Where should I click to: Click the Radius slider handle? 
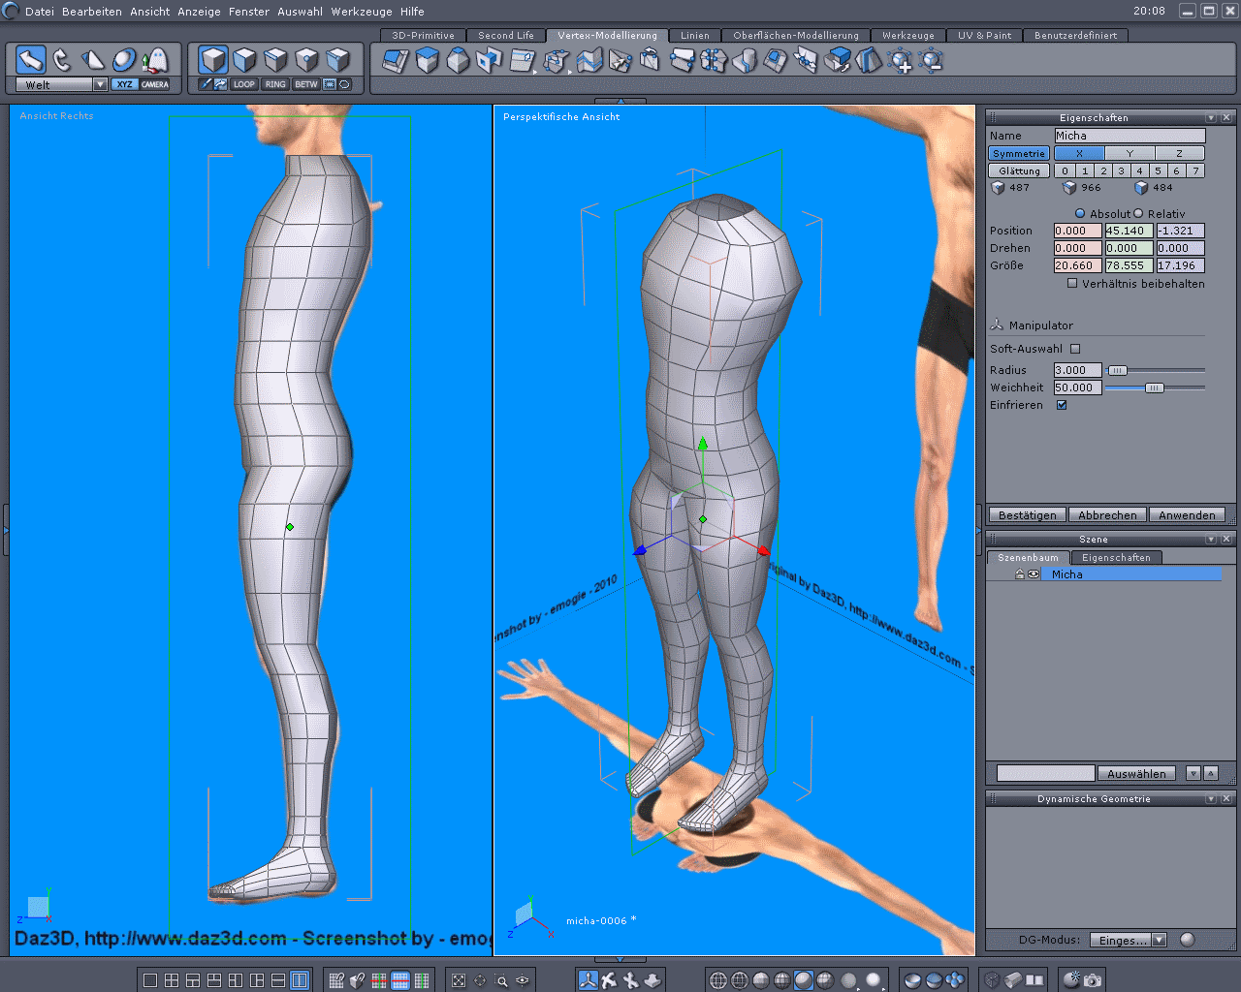pyautogui.click(x=1118, y=370)
